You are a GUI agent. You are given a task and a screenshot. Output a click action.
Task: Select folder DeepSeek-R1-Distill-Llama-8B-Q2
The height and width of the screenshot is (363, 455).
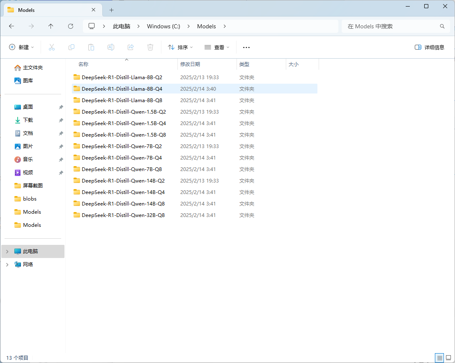coord(194,78)
